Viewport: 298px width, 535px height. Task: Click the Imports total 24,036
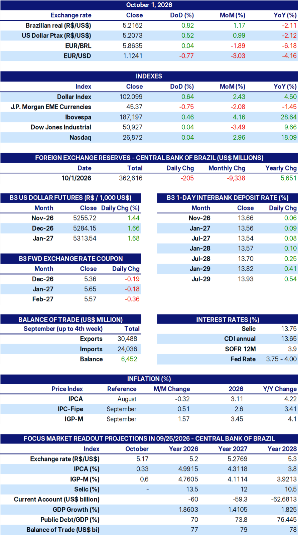click(127, 349)
